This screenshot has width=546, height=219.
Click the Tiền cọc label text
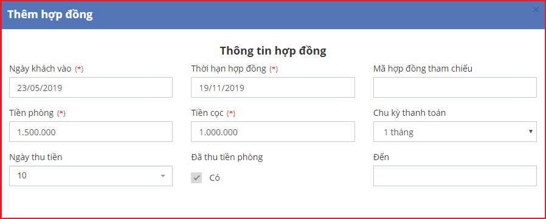207,113
